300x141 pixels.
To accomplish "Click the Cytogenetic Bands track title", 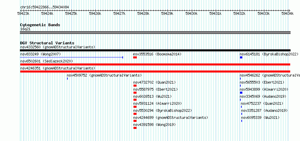I will pyautogui.click(x=40, y=25).
